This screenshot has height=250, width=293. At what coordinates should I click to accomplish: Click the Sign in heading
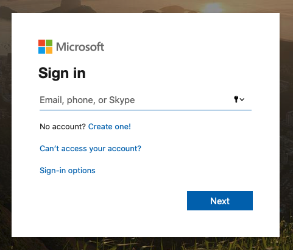(62, 73)
